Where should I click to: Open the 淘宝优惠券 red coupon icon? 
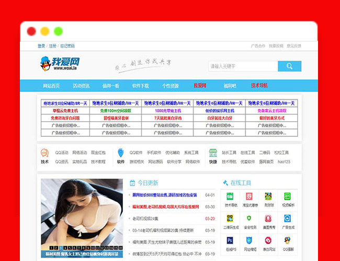(249, 196)
